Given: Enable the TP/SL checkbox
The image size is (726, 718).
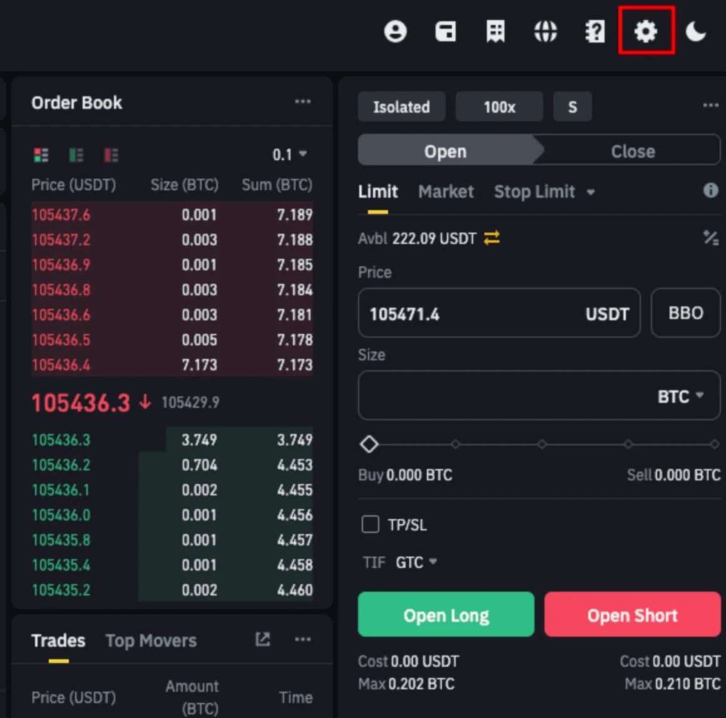Looking at the screenshot, I should tap(371, 525).
